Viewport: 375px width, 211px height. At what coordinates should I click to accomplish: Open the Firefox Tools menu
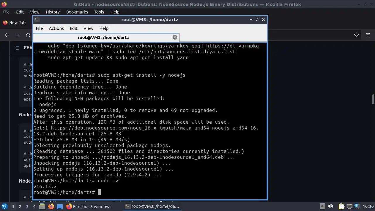pos(99,12)
